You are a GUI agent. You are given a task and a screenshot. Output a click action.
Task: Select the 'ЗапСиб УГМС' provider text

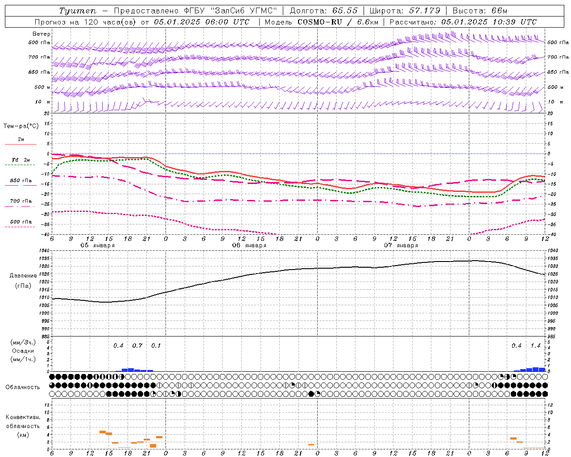[x=243, y=11]
